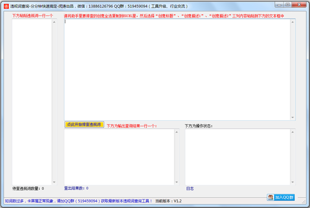
Task: Click in the query results output box
Action: point(118,156)
